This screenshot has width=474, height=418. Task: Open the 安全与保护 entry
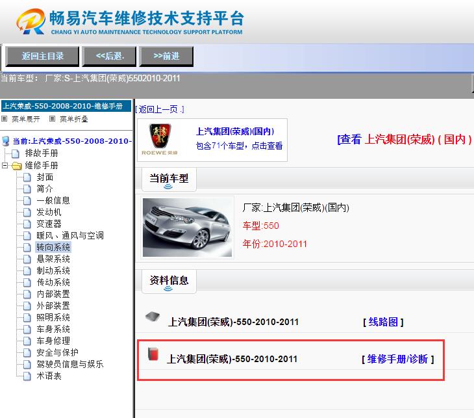57,352
